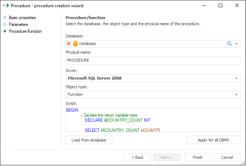246x166 pixels.
Task: Open the Driver dropdown list
Action: tap(237, 78)
